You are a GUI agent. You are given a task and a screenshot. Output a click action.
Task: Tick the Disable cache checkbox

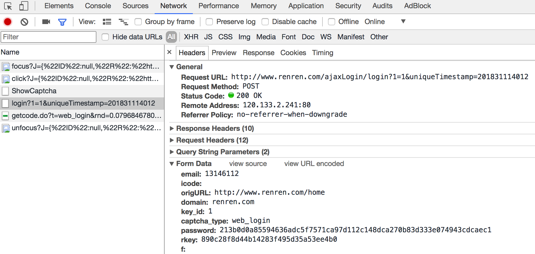(265, 22)
